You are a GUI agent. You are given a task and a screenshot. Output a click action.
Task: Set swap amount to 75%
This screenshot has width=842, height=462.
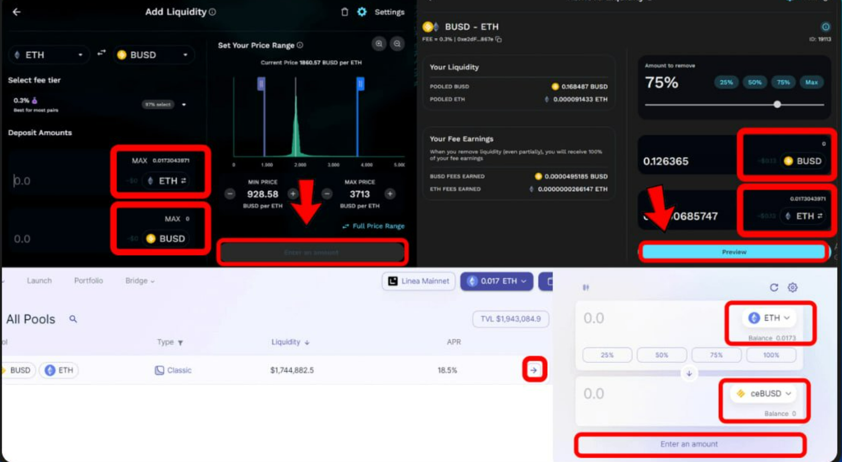(x=716, y=355)
